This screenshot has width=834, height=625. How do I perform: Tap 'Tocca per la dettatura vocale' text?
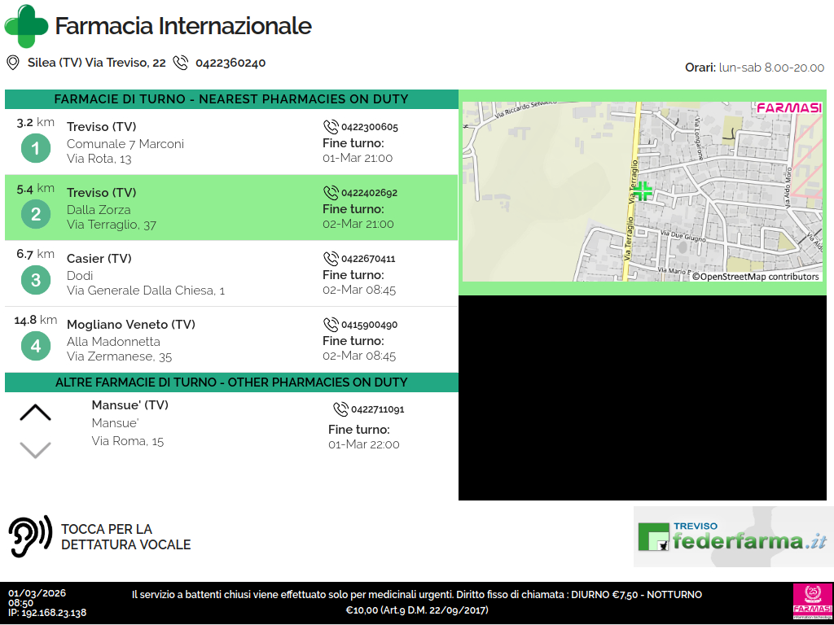pos(125,537)
